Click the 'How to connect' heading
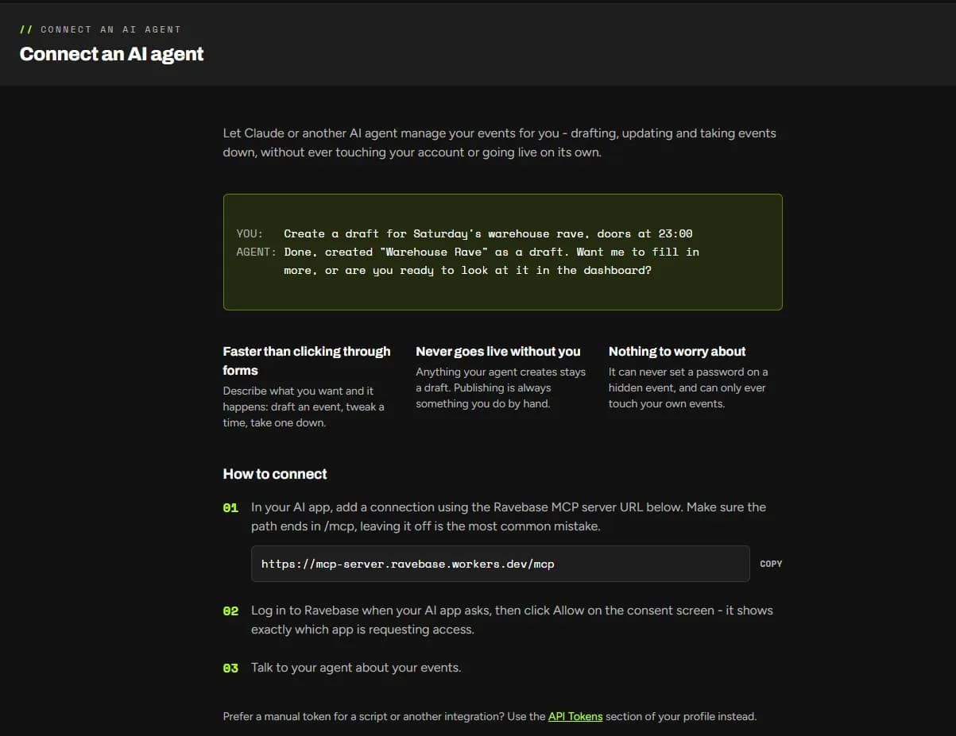Image resolution: width=956 pixels, height=736 pixels. [275, 474]
